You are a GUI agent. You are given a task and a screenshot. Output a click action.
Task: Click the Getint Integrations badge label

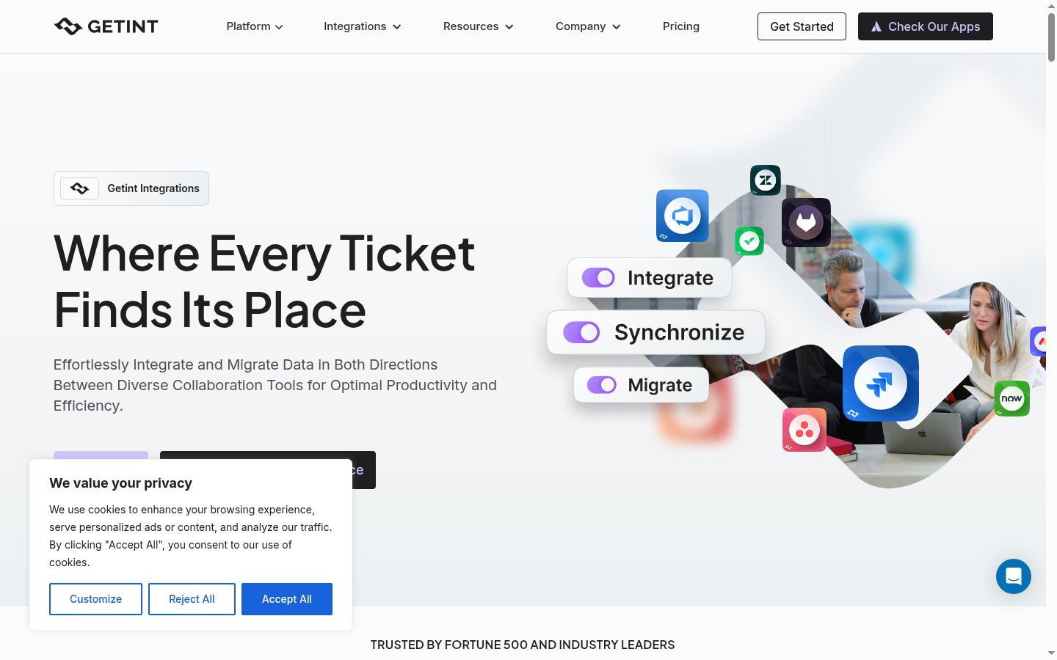pyautogui.click(x=153, y=188)
